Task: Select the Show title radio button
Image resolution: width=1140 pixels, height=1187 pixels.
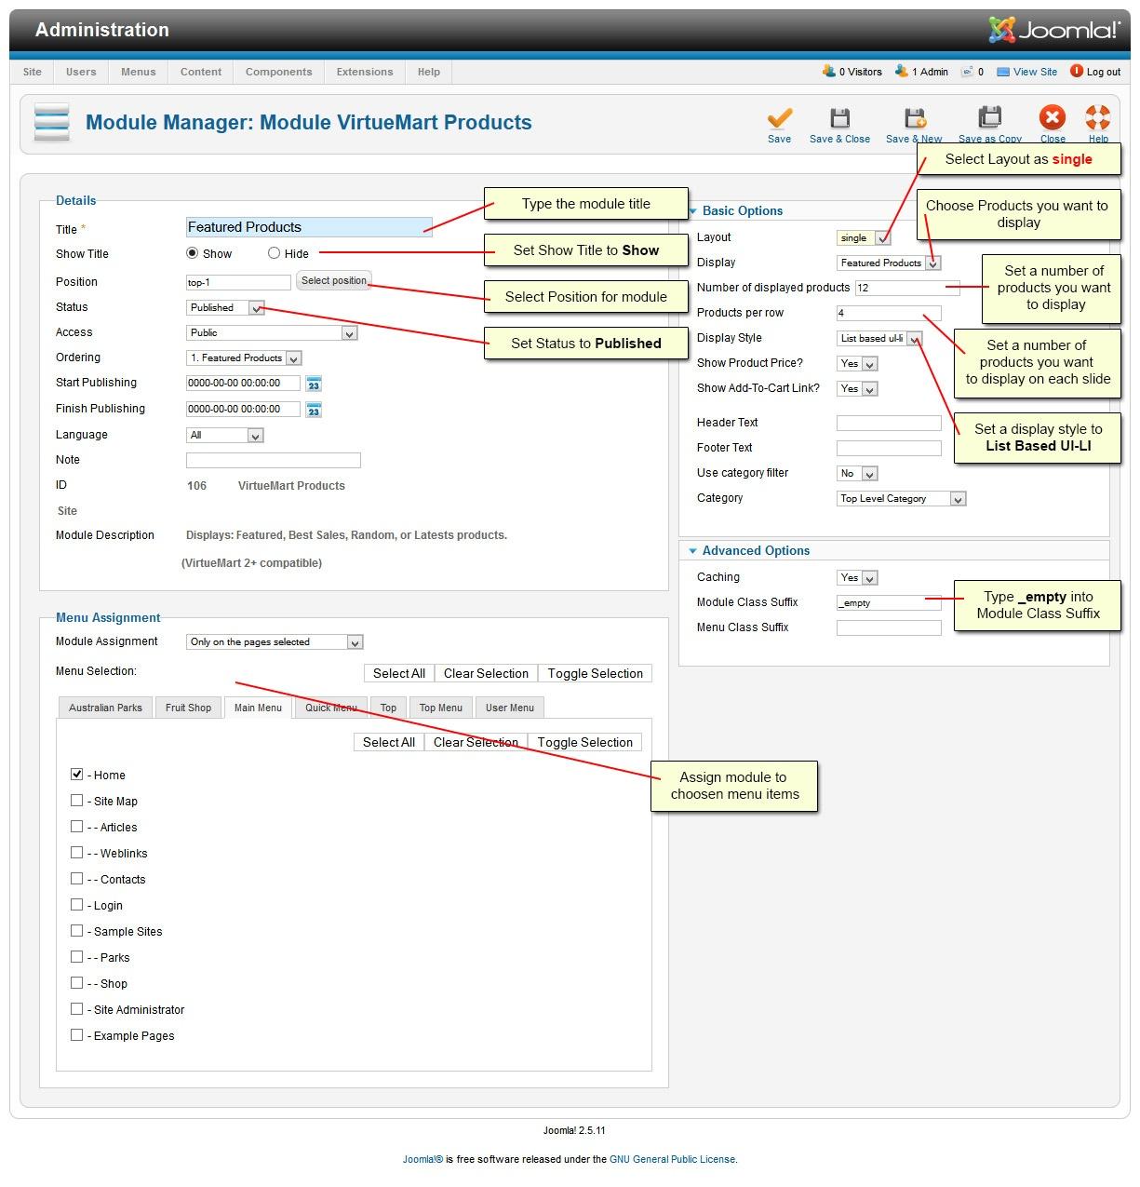Action: click(x=193, y=253)
